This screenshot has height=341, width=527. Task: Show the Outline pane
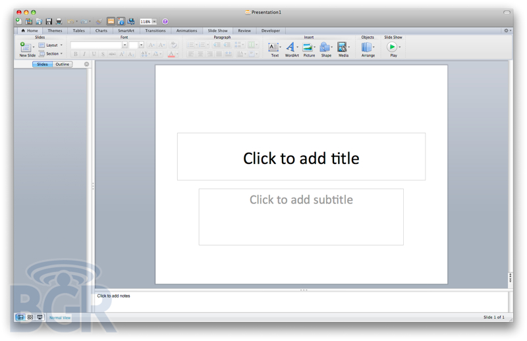62,64
